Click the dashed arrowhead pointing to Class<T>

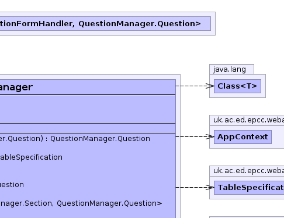(210, 86)
